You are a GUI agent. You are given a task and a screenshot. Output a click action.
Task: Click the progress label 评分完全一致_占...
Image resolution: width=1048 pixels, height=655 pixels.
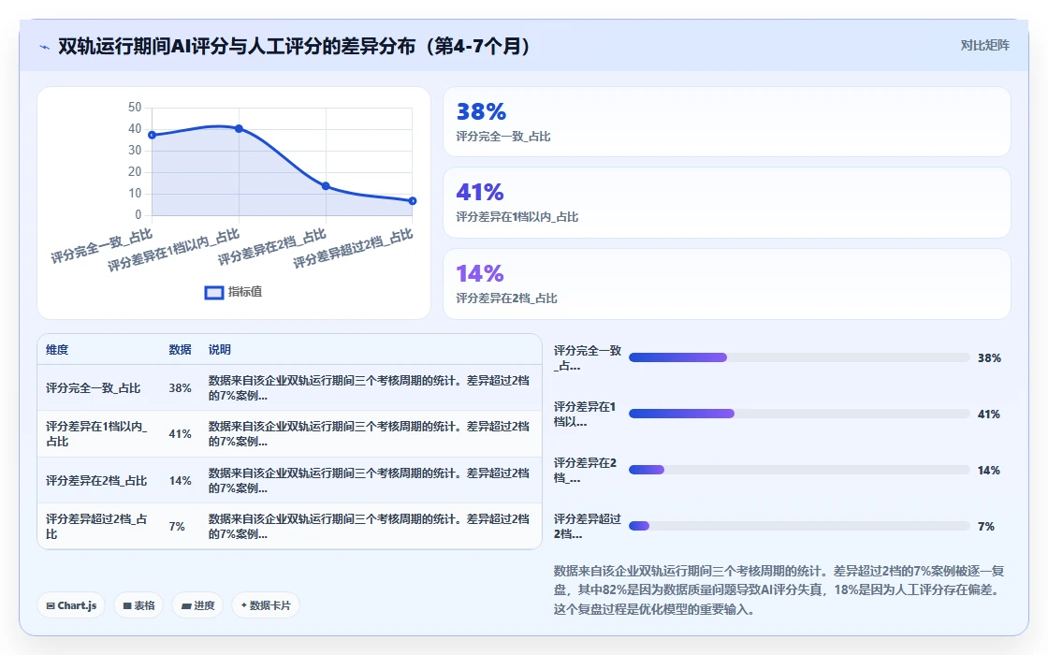[588, 358]
